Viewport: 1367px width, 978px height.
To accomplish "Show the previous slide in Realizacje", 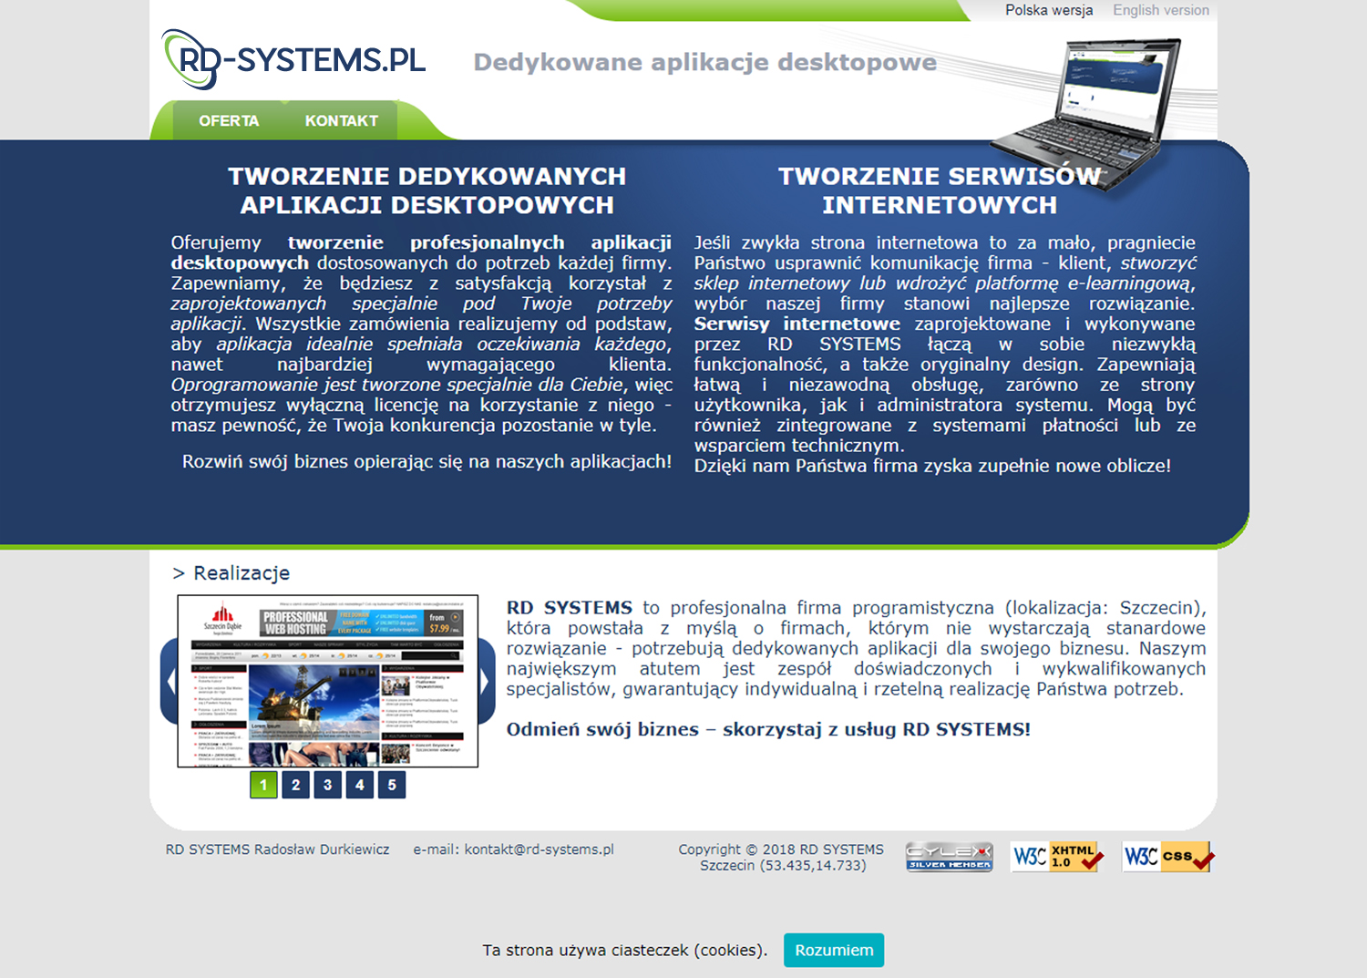I will pos(169,681).
